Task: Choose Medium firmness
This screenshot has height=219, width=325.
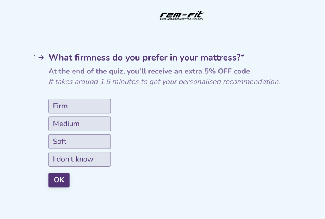Action: tap(79, 124)
